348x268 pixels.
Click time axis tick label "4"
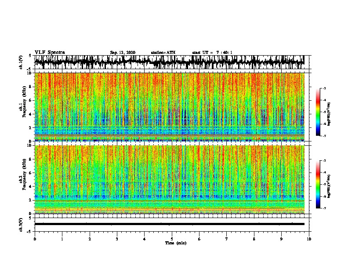[144, 239]
